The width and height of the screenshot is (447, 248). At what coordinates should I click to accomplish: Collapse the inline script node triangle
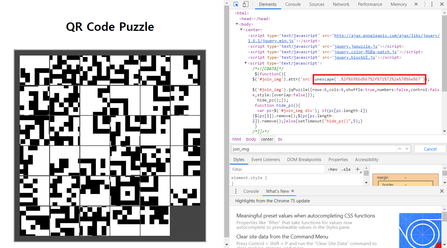point(245,63)
